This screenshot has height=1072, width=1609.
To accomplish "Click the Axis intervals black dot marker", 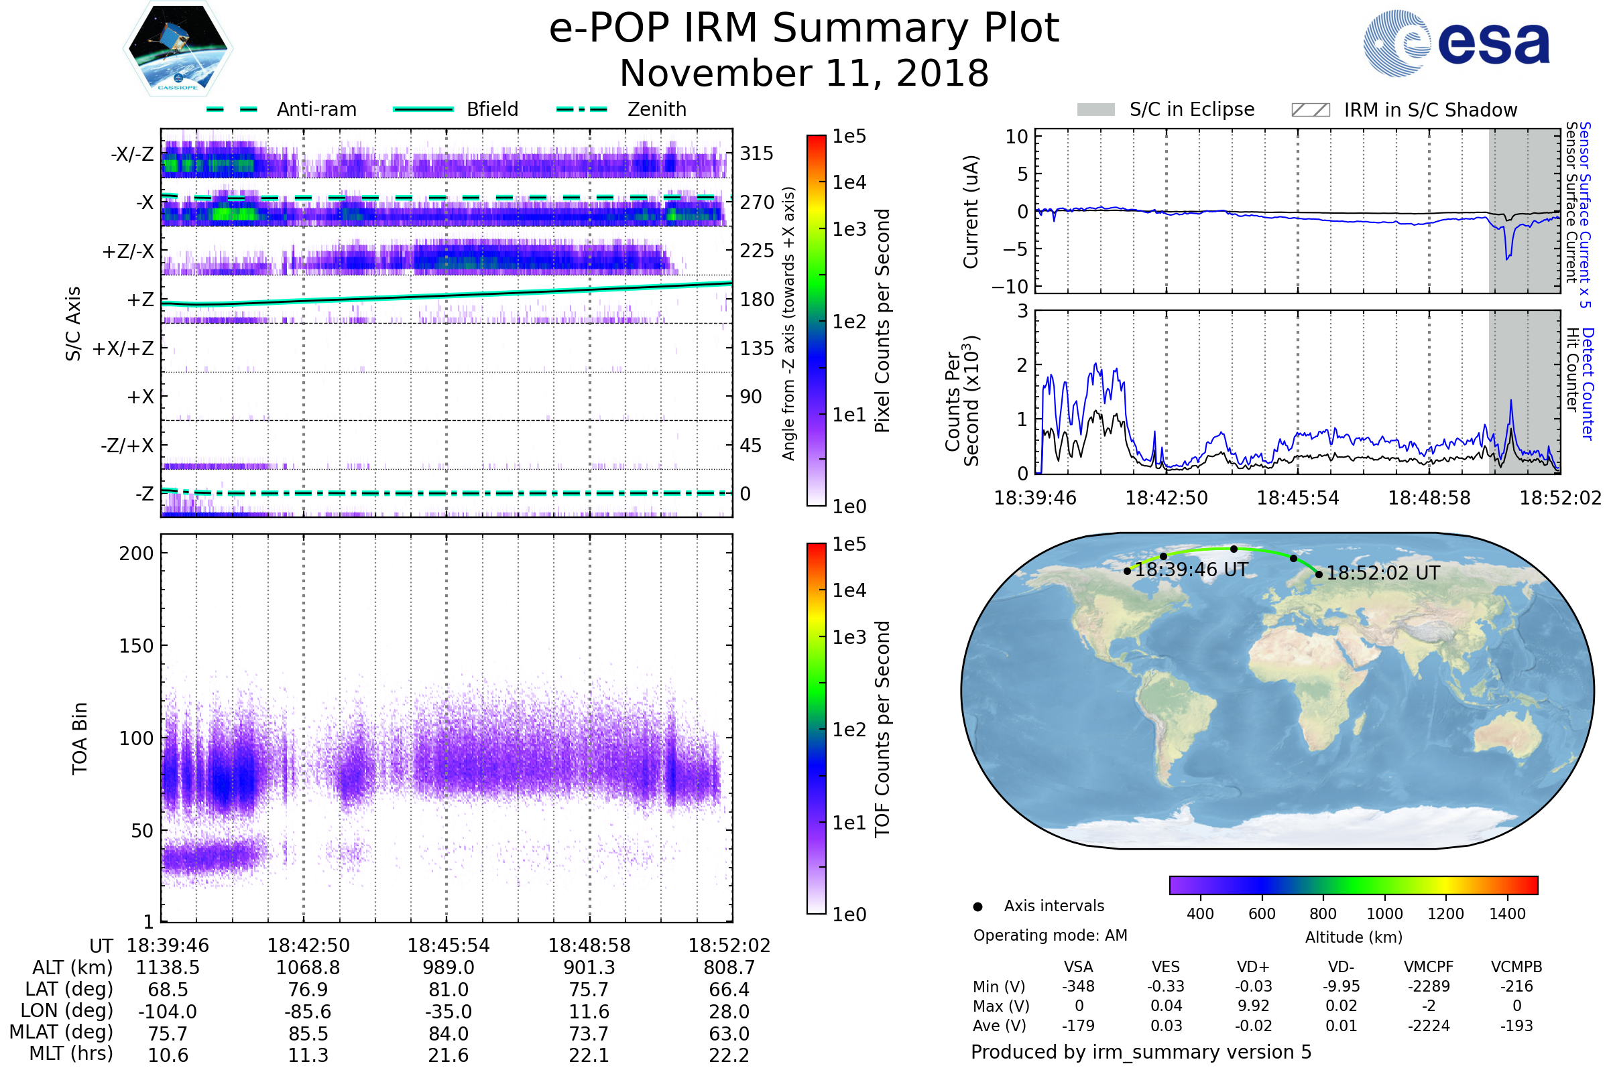I will coord(977,907).
